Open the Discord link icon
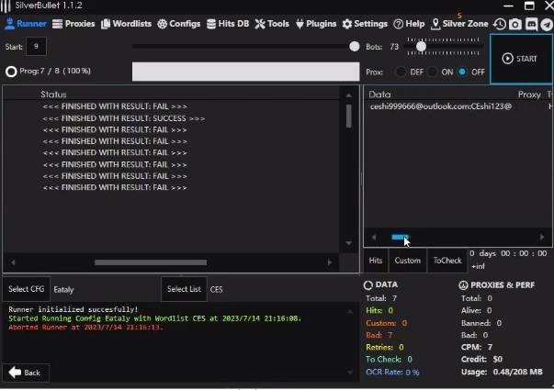Image resolution: width=554 pixels, height=390 pixels. click(x=532, y=24)
